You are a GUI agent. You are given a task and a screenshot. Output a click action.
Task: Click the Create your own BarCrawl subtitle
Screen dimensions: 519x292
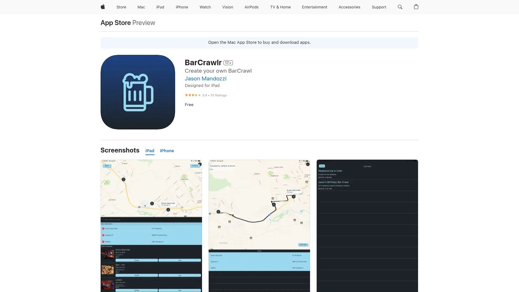[x=218, y=71]
